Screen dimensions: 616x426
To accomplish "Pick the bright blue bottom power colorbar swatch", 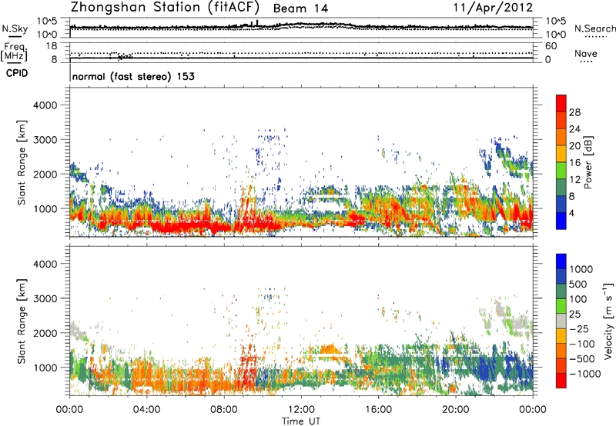I will click(x=561, y=221).
